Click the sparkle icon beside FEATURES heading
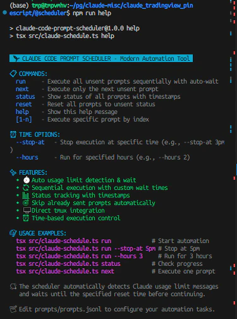 (x=13, y=172)
